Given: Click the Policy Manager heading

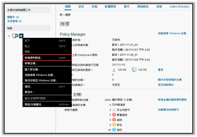Looking at the screenshot, I should 73,34.
